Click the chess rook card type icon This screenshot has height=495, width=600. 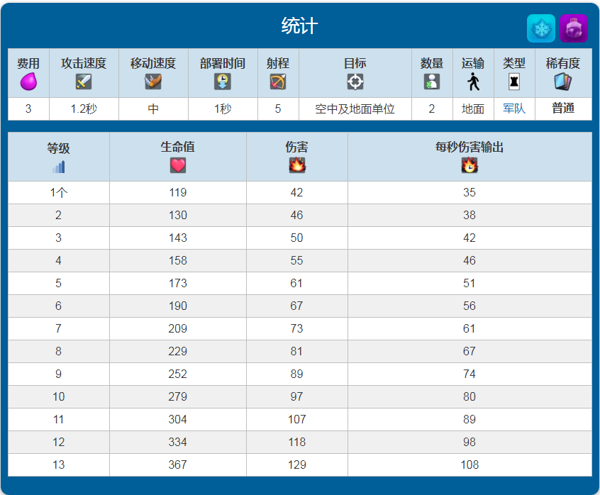514,82
